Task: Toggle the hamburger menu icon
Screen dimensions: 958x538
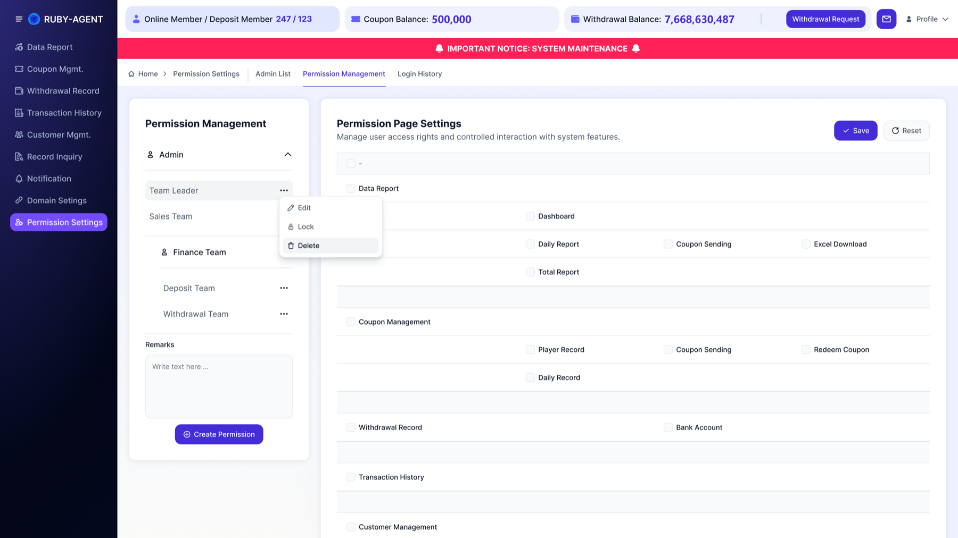Action: tap(19, 19)
